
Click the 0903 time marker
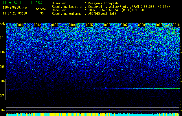(55, 25)
